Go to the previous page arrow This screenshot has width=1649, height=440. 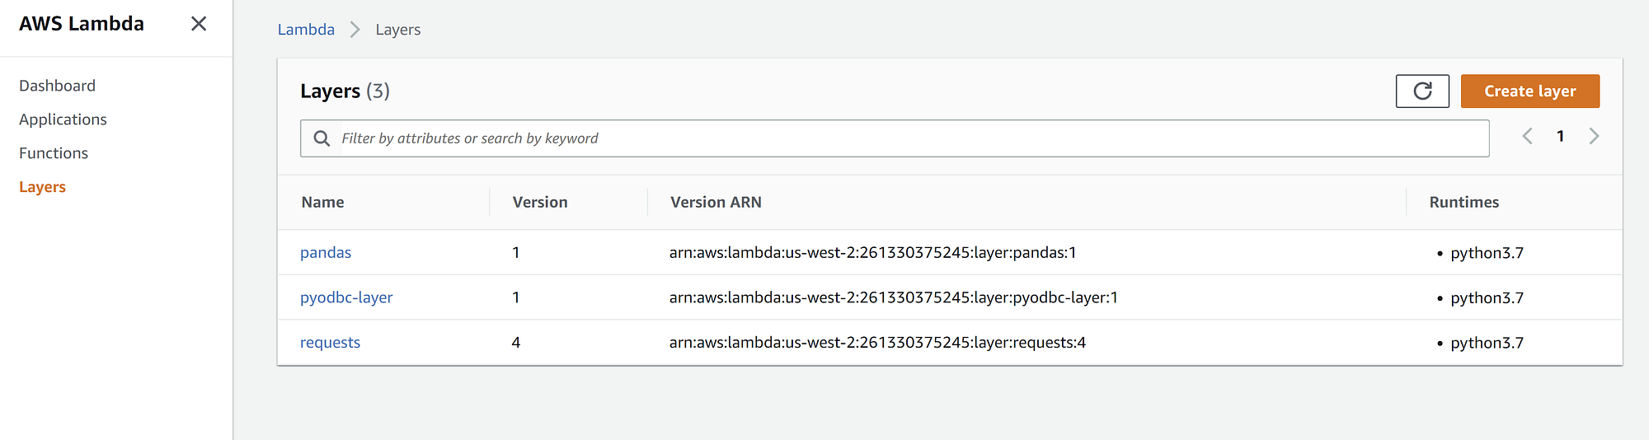click(x=1527, y=137)
